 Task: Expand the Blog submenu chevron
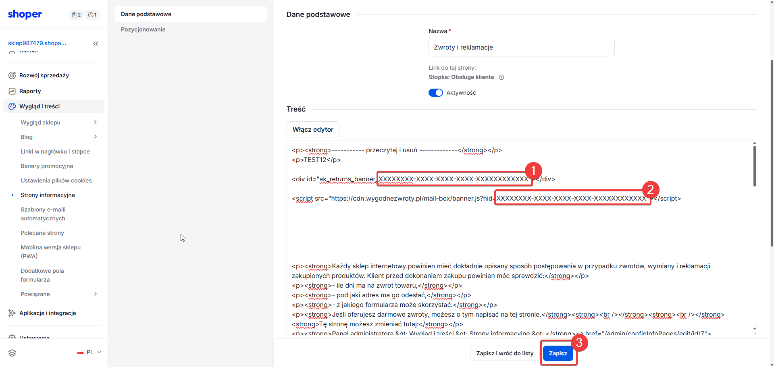pos(96,137)
